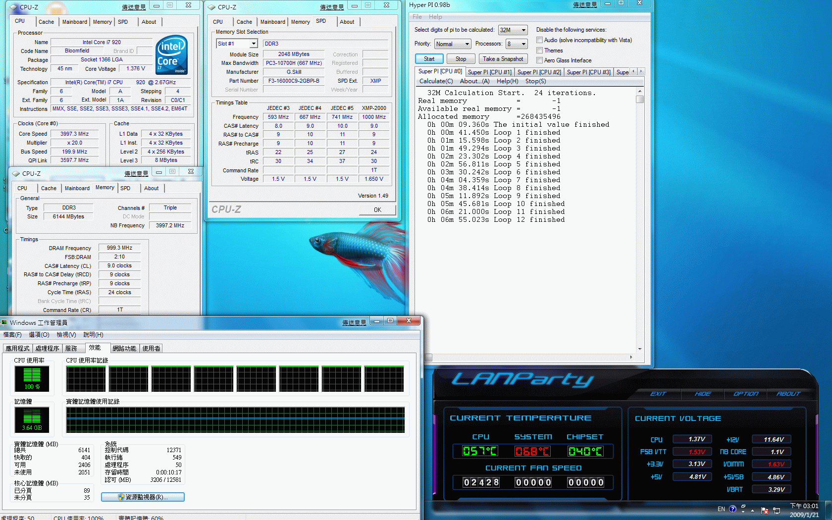Click Super PI horizontal scrollbar right arrow
Image resolution: width=832 pixels, height=520 pixels.
pos(631,357)
